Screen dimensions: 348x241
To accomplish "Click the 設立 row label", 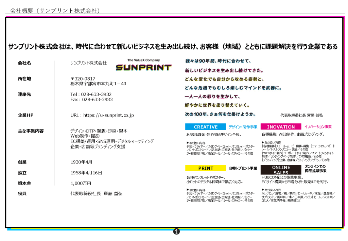I will 22,173.
